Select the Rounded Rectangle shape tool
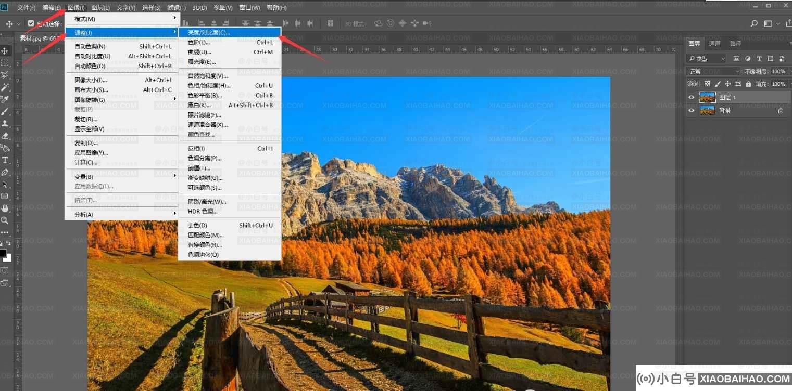This screenshot has width=792, height=391. coord(5,197)
